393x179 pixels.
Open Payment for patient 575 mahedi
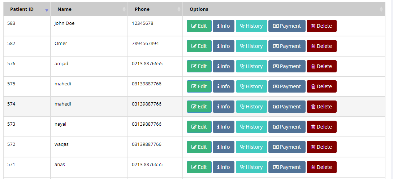coord(287,86)
